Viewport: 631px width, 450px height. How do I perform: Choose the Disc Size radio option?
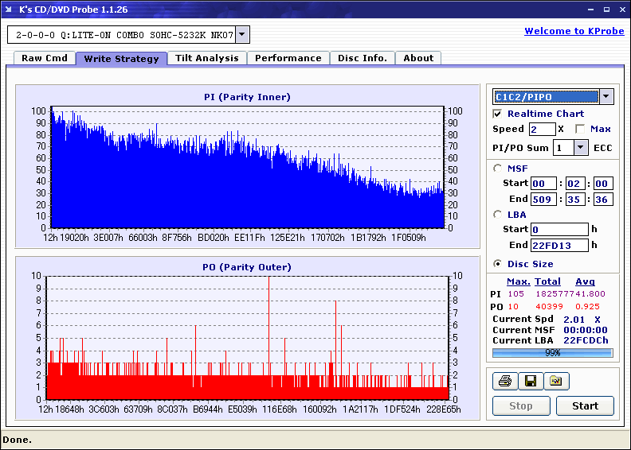click(498, 264)
